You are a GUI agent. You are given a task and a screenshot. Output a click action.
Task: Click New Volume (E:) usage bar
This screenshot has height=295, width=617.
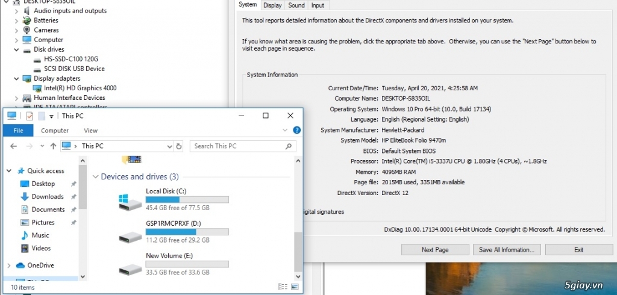187,264
